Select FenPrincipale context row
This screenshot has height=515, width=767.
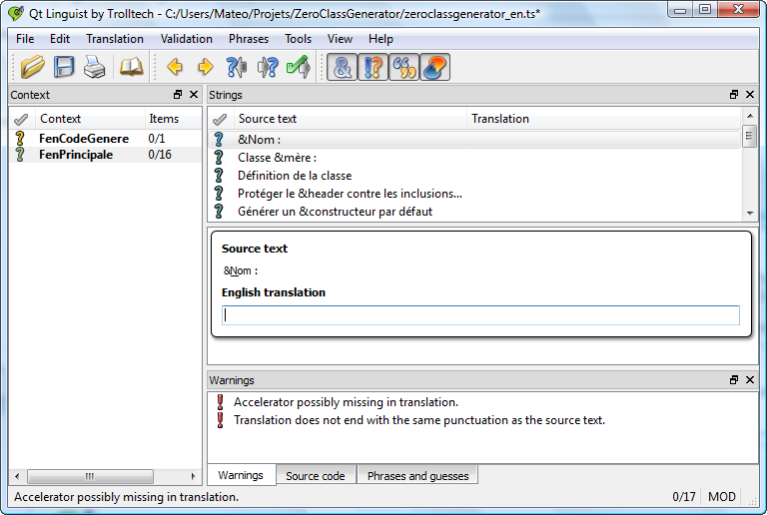[x=105, y=155]
